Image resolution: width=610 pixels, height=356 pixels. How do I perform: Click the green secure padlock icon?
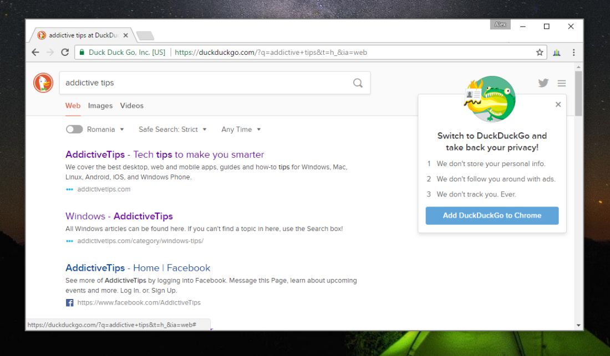(82, 52)
